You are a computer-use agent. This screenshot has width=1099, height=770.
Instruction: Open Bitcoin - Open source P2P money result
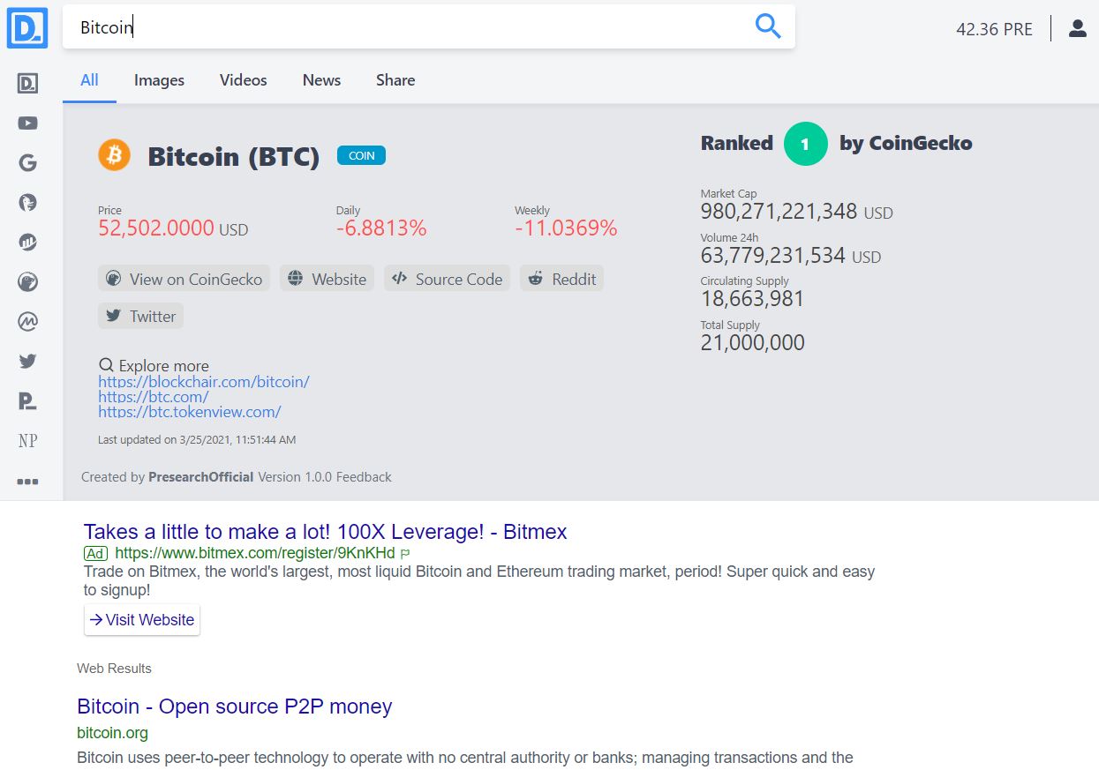tap(235, 706)
